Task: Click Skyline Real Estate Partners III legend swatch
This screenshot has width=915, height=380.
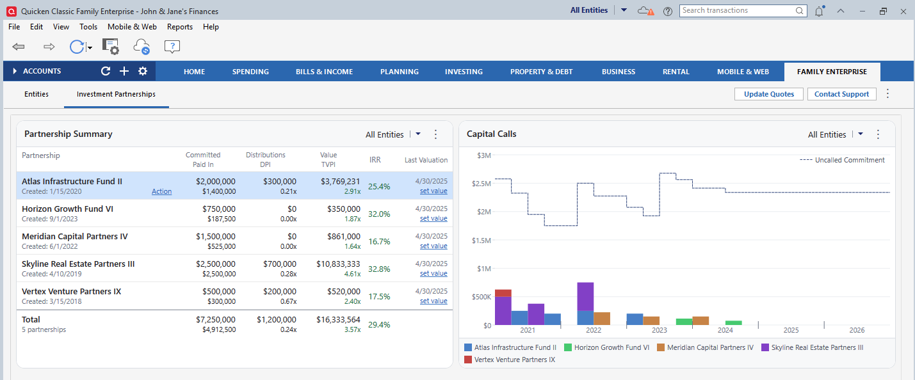Action: pos(765,347)
